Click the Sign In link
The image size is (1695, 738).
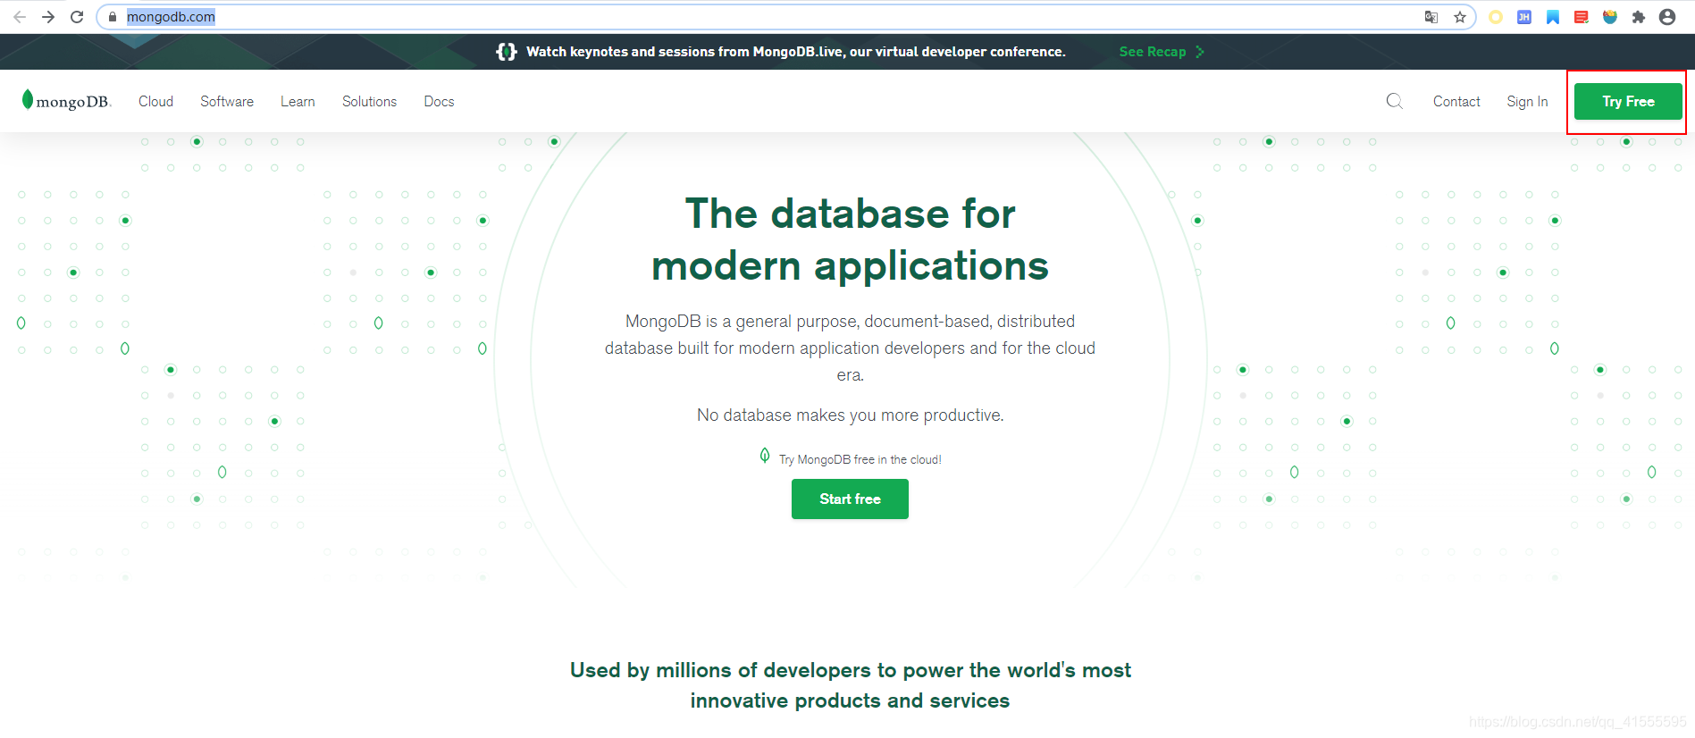pyautogui.click(x=1527, y=102)
